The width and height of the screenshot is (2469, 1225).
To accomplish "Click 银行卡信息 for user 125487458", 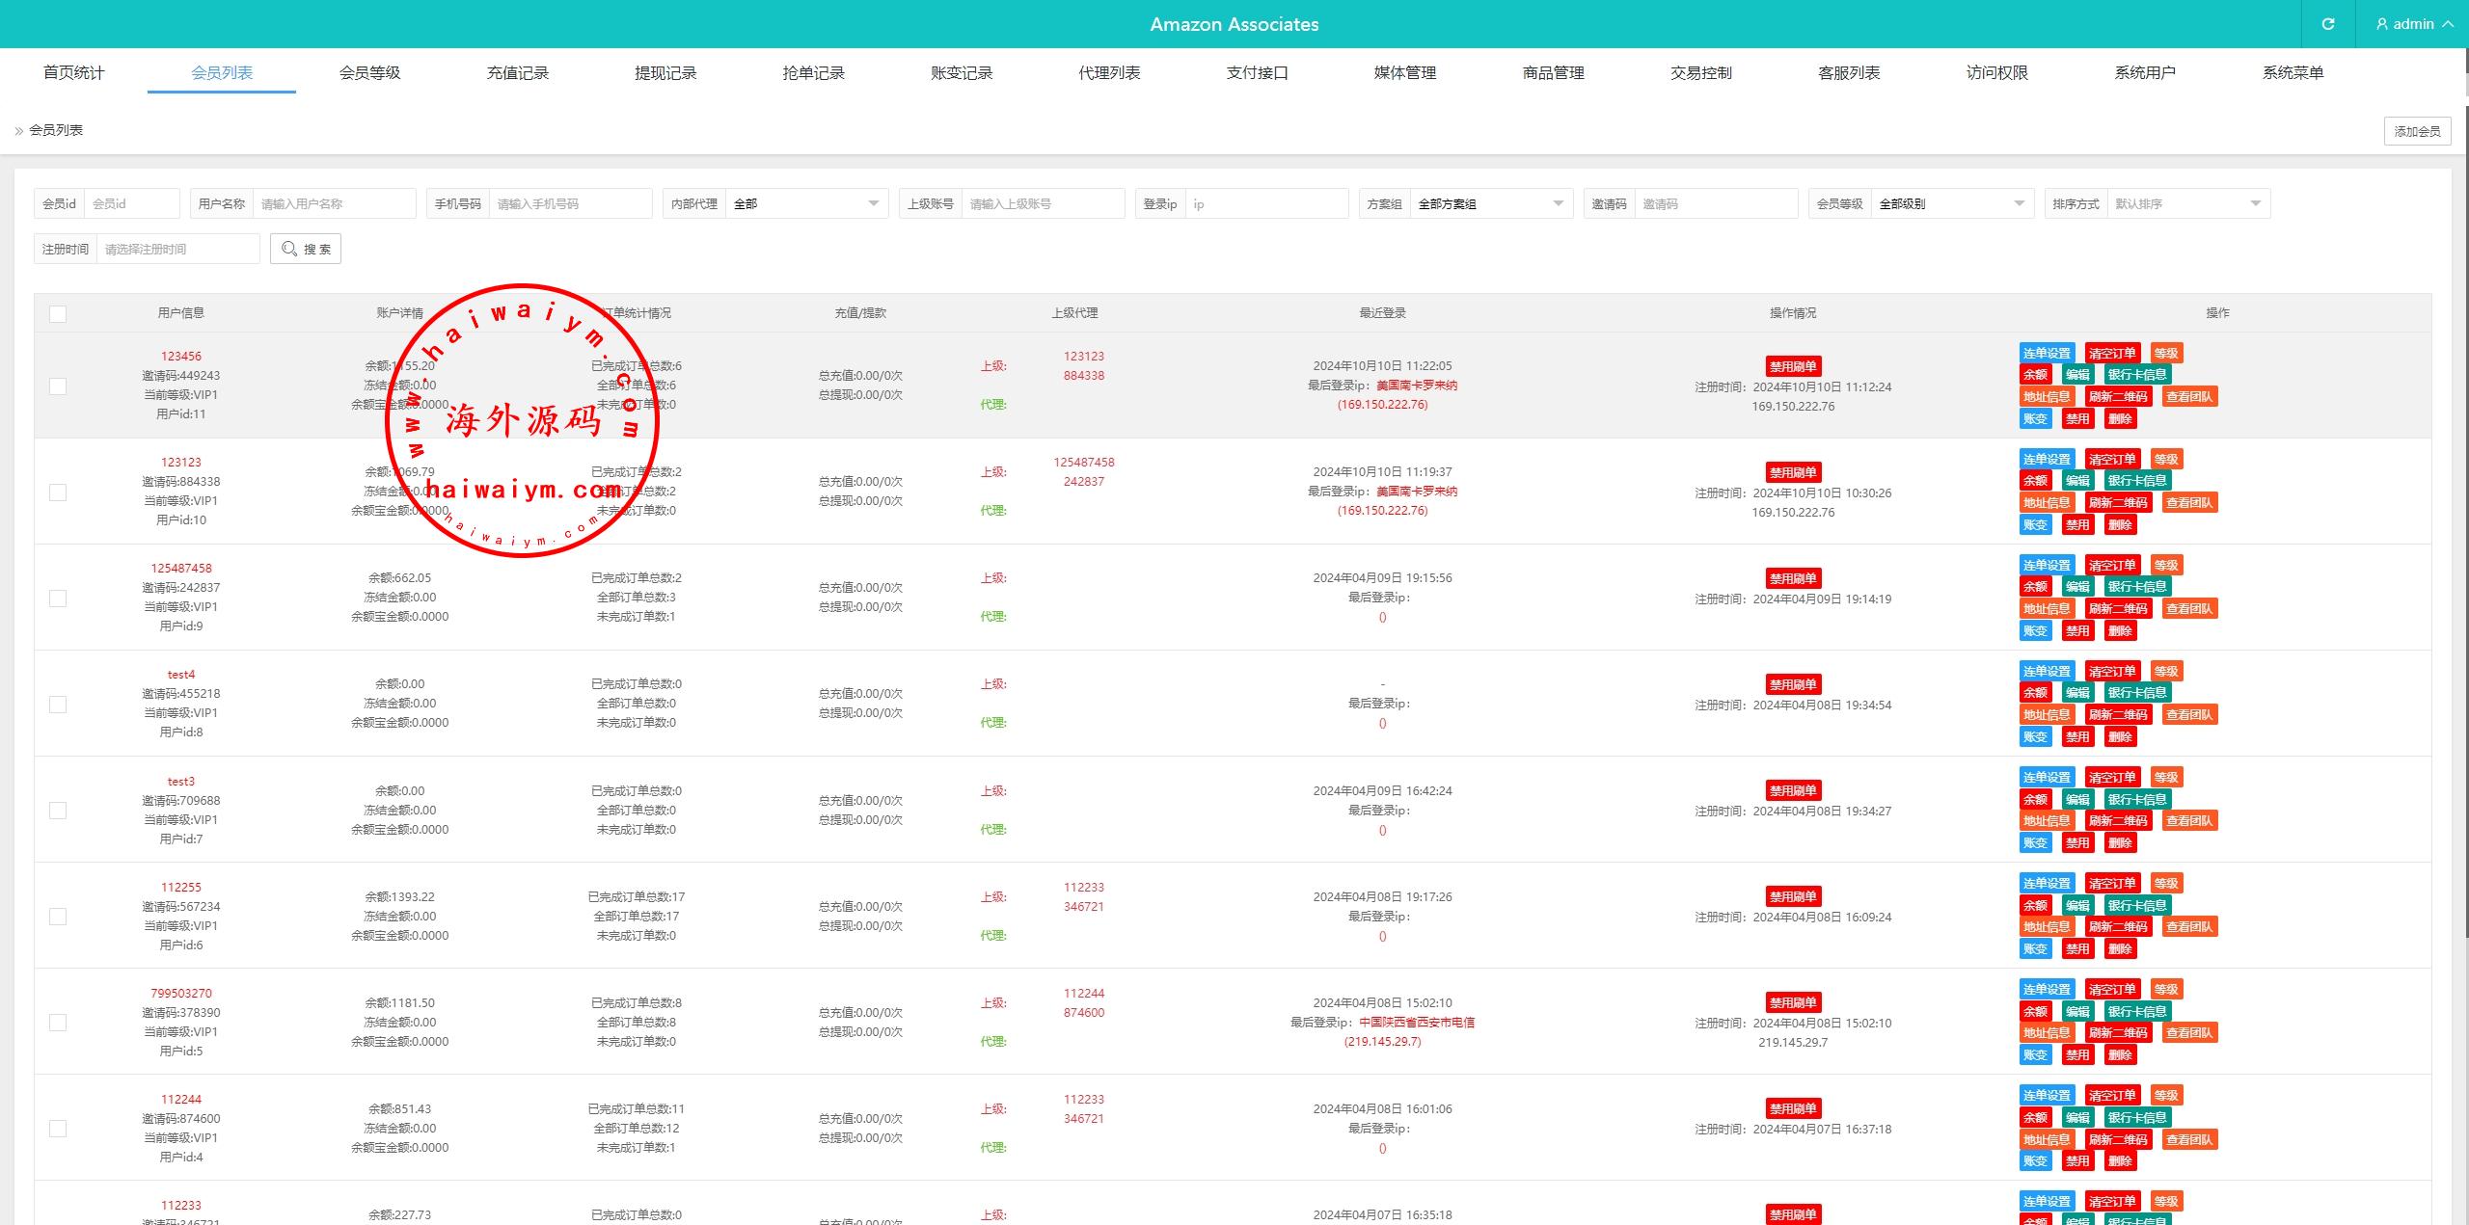I will coord(2136,586).
